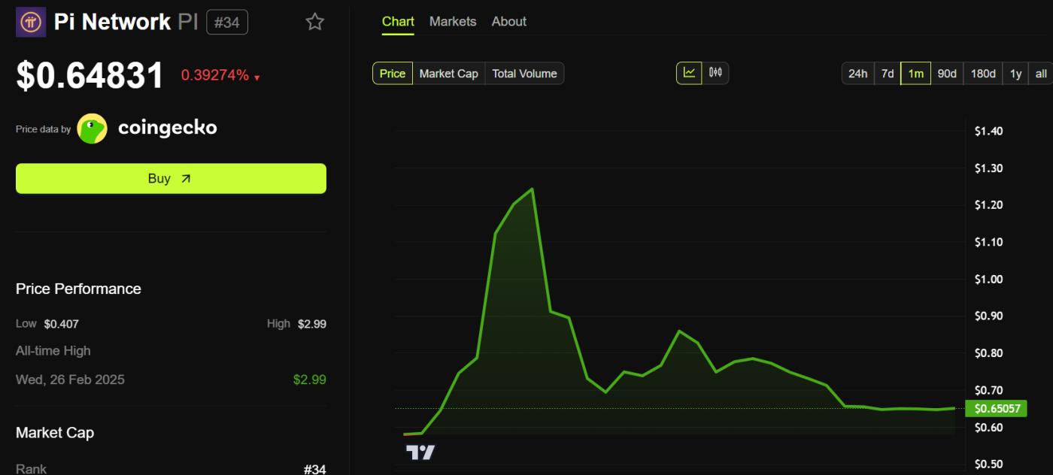The height and width of the screenshot is (475, 1053).
Task: Select the all-time range option
Action: point(1041,73)
